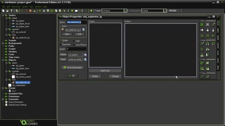The height and width of the screenshot is (126, 225).
Task: Add the Reverse Horizontal action
Action: click(202, 36)
